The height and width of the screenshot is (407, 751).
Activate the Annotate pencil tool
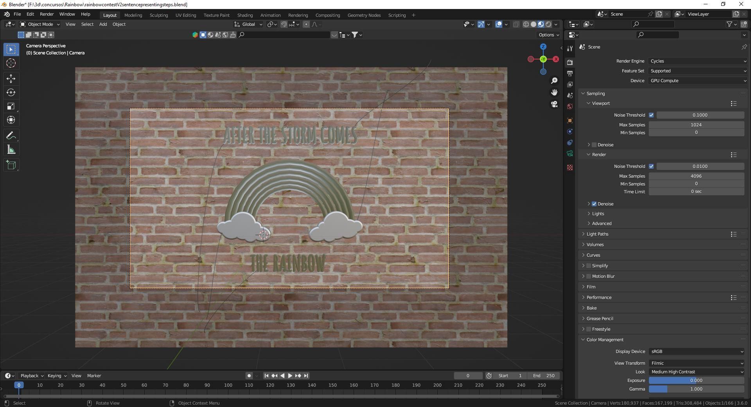click(11, 136)
